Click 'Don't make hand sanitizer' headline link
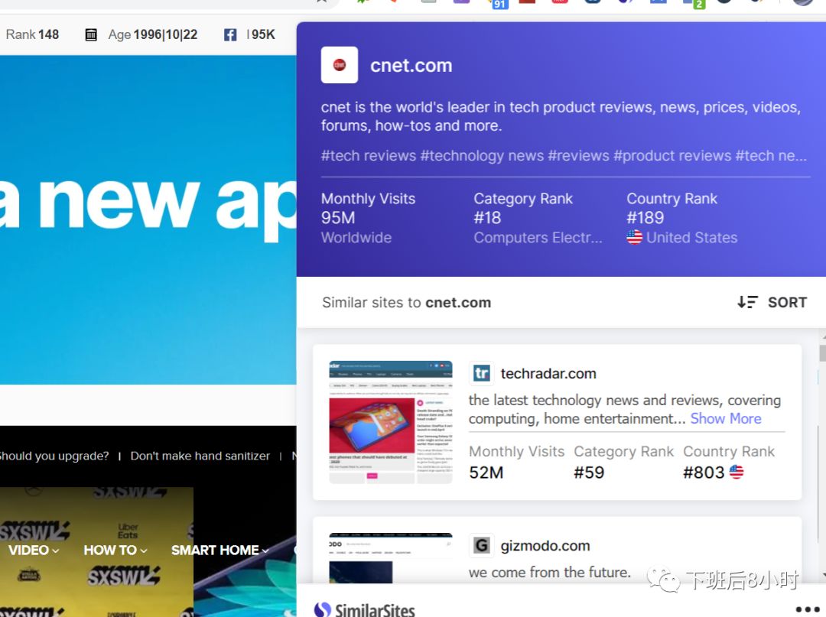Screen dimensions: 826x617 click(200, 456)
